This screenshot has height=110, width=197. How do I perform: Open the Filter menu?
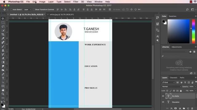pos(76,2)
